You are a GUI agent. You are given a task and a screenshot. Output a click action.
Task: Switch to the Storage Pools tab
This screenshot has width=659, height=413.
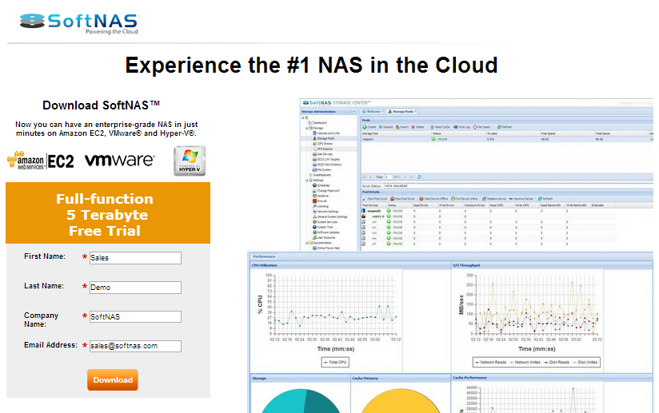point(401,112)
